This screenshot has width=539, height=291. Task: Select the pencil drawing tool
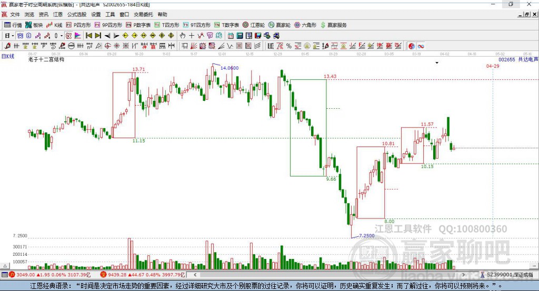coord(7,46)
